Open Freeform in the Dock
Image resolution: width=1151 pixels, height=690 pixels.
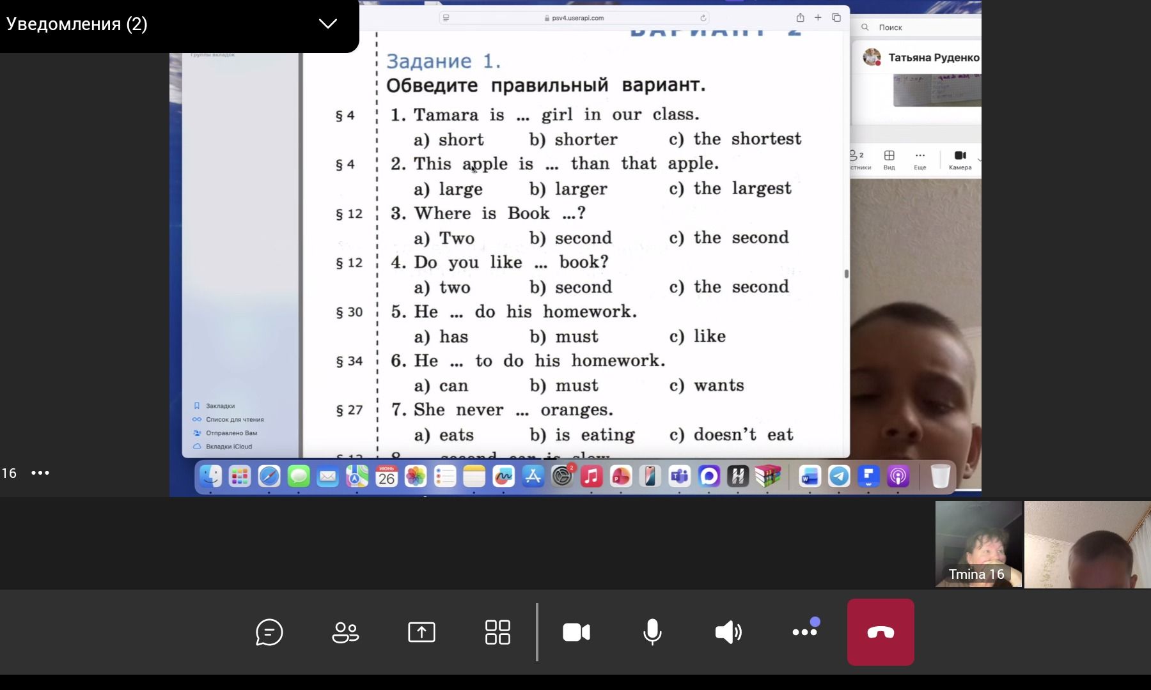[504, 476]
